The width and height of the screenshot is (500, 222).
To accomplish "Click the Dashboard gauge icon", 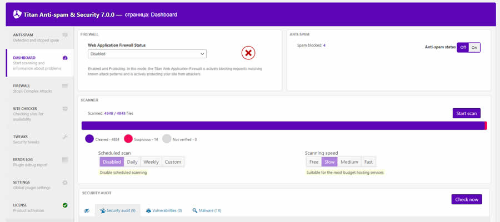I will pyautogui.click(x=65, y=58).
